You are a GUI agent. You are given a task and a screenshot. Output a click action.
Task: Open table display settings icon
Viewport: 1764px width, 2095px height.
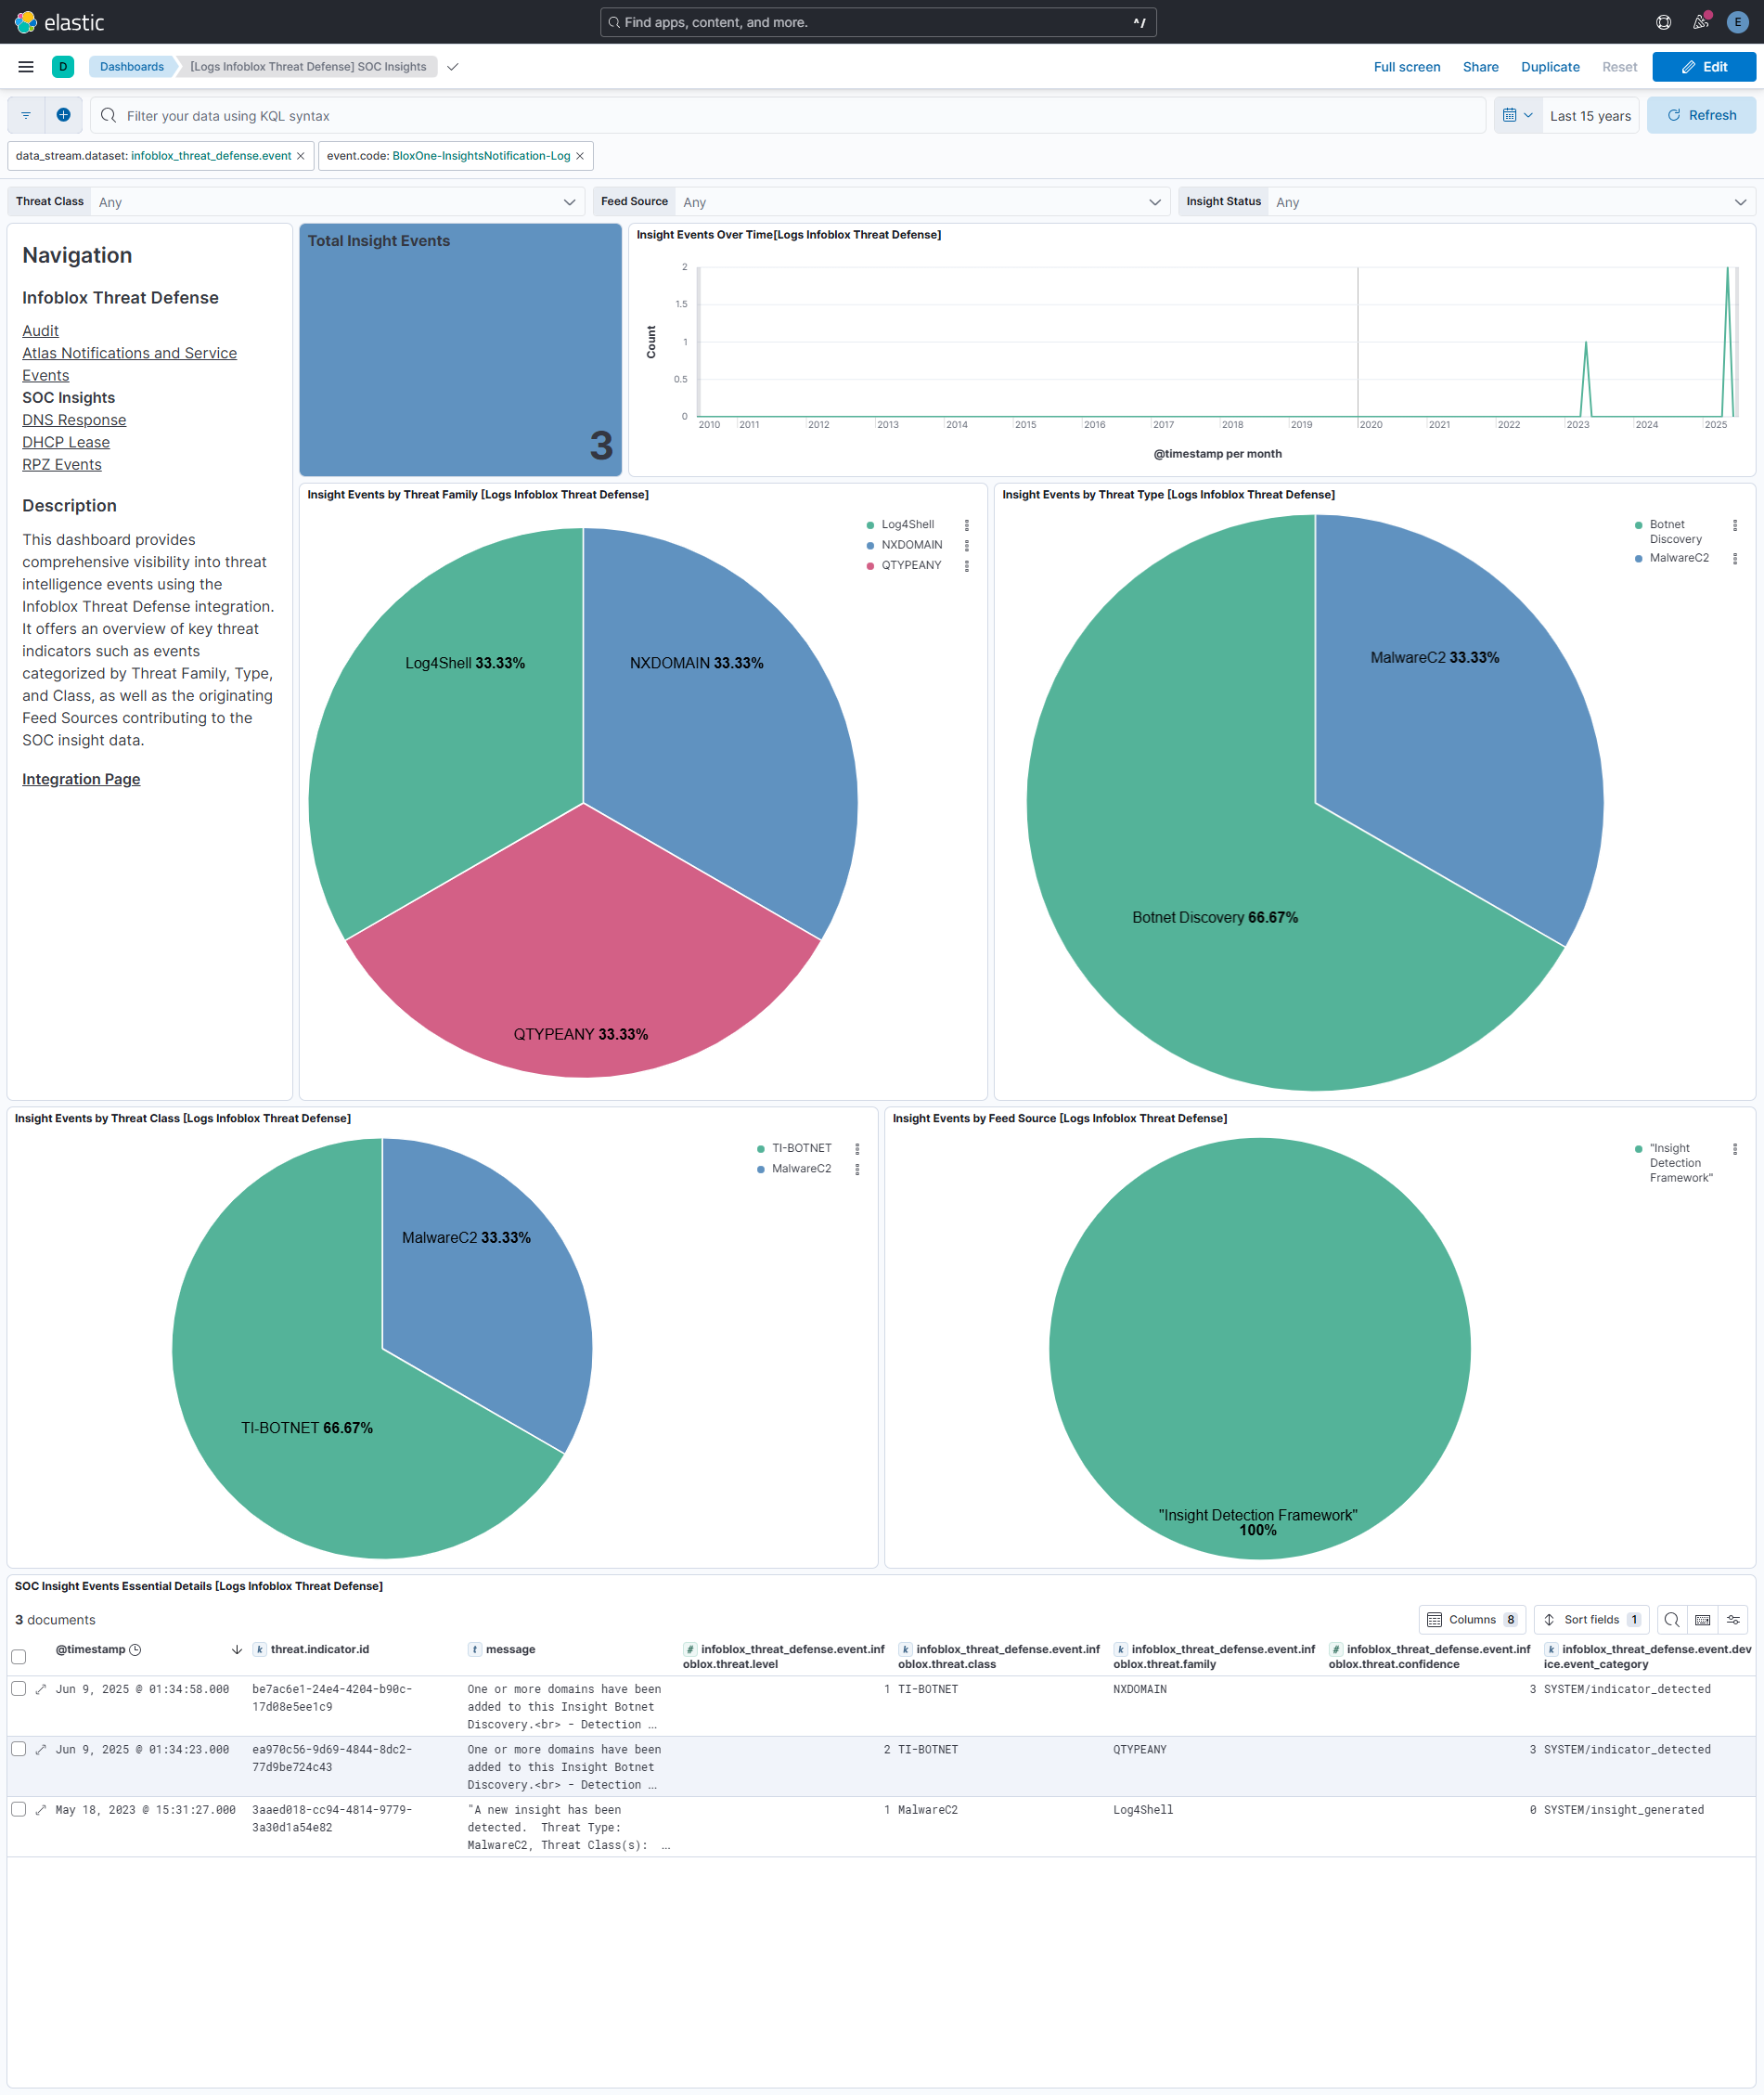tap(1733, 1620)
